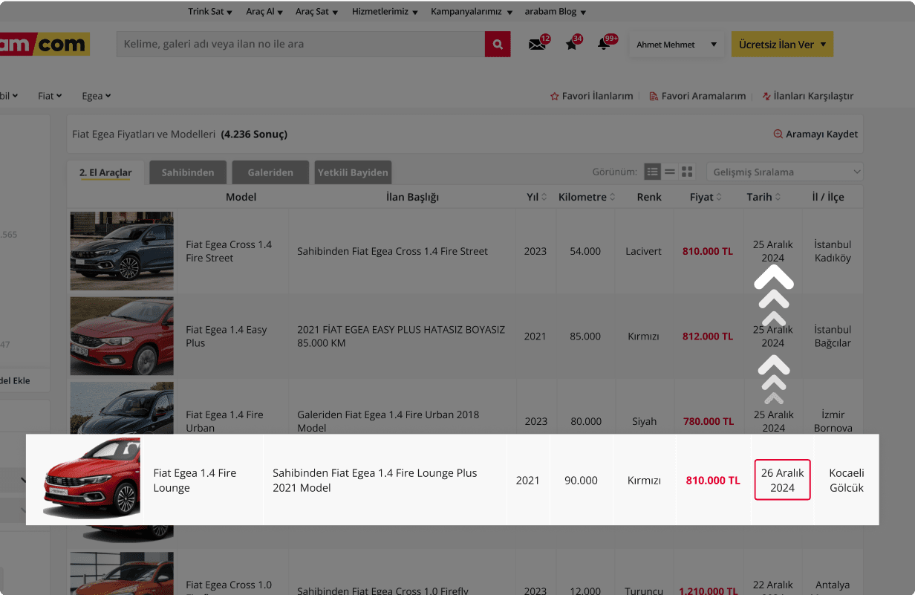Screen dimensions: 915x595
Task: Select the 2. El Araçlar tab
Action: click(x=105, y=172)
